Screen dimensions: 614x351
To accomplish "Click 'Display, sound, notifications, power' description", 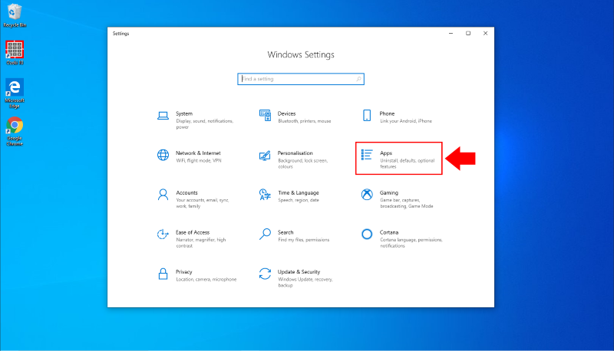I will (205, 124).
